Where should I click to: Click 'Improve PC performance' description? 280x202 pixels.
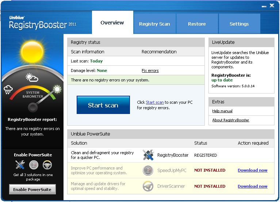[x=99, y=170]
